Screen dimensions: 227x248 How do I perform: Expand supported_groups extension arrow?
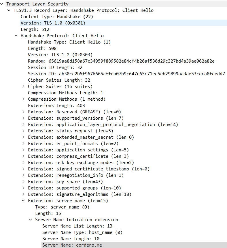tap(23, 188)
